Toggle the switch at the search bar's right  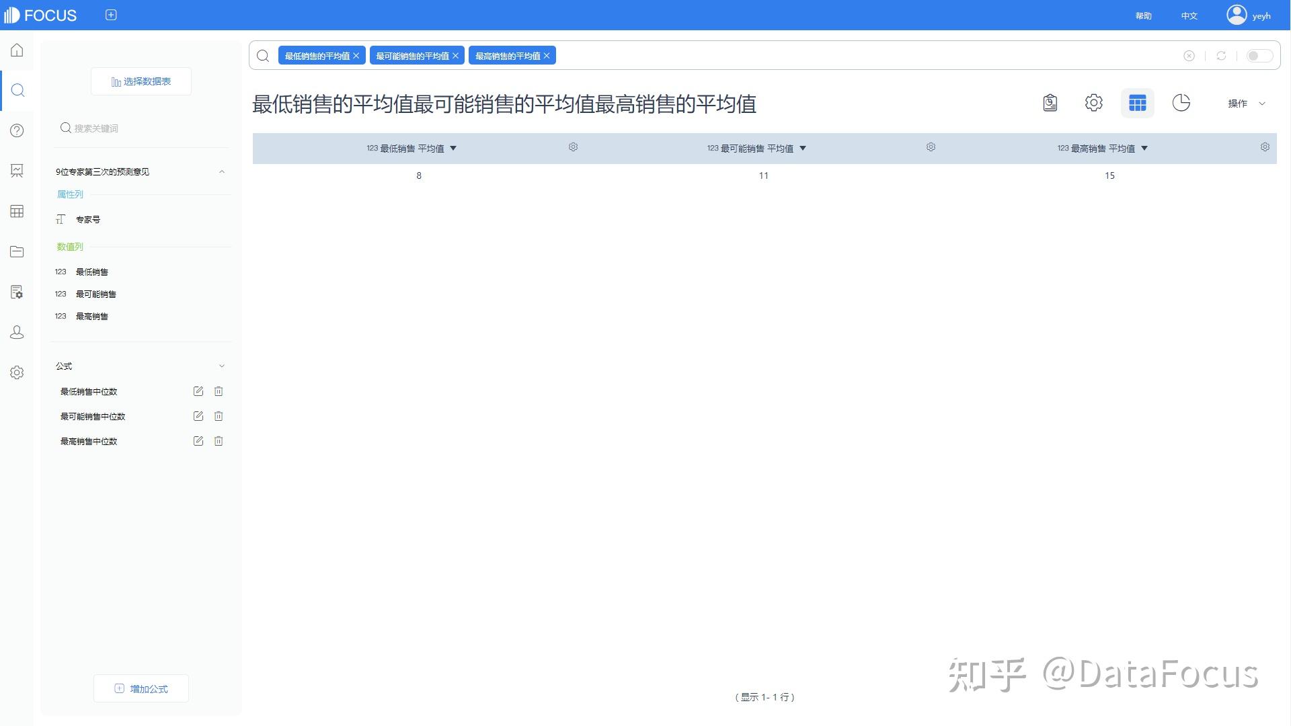(1259, 56)
